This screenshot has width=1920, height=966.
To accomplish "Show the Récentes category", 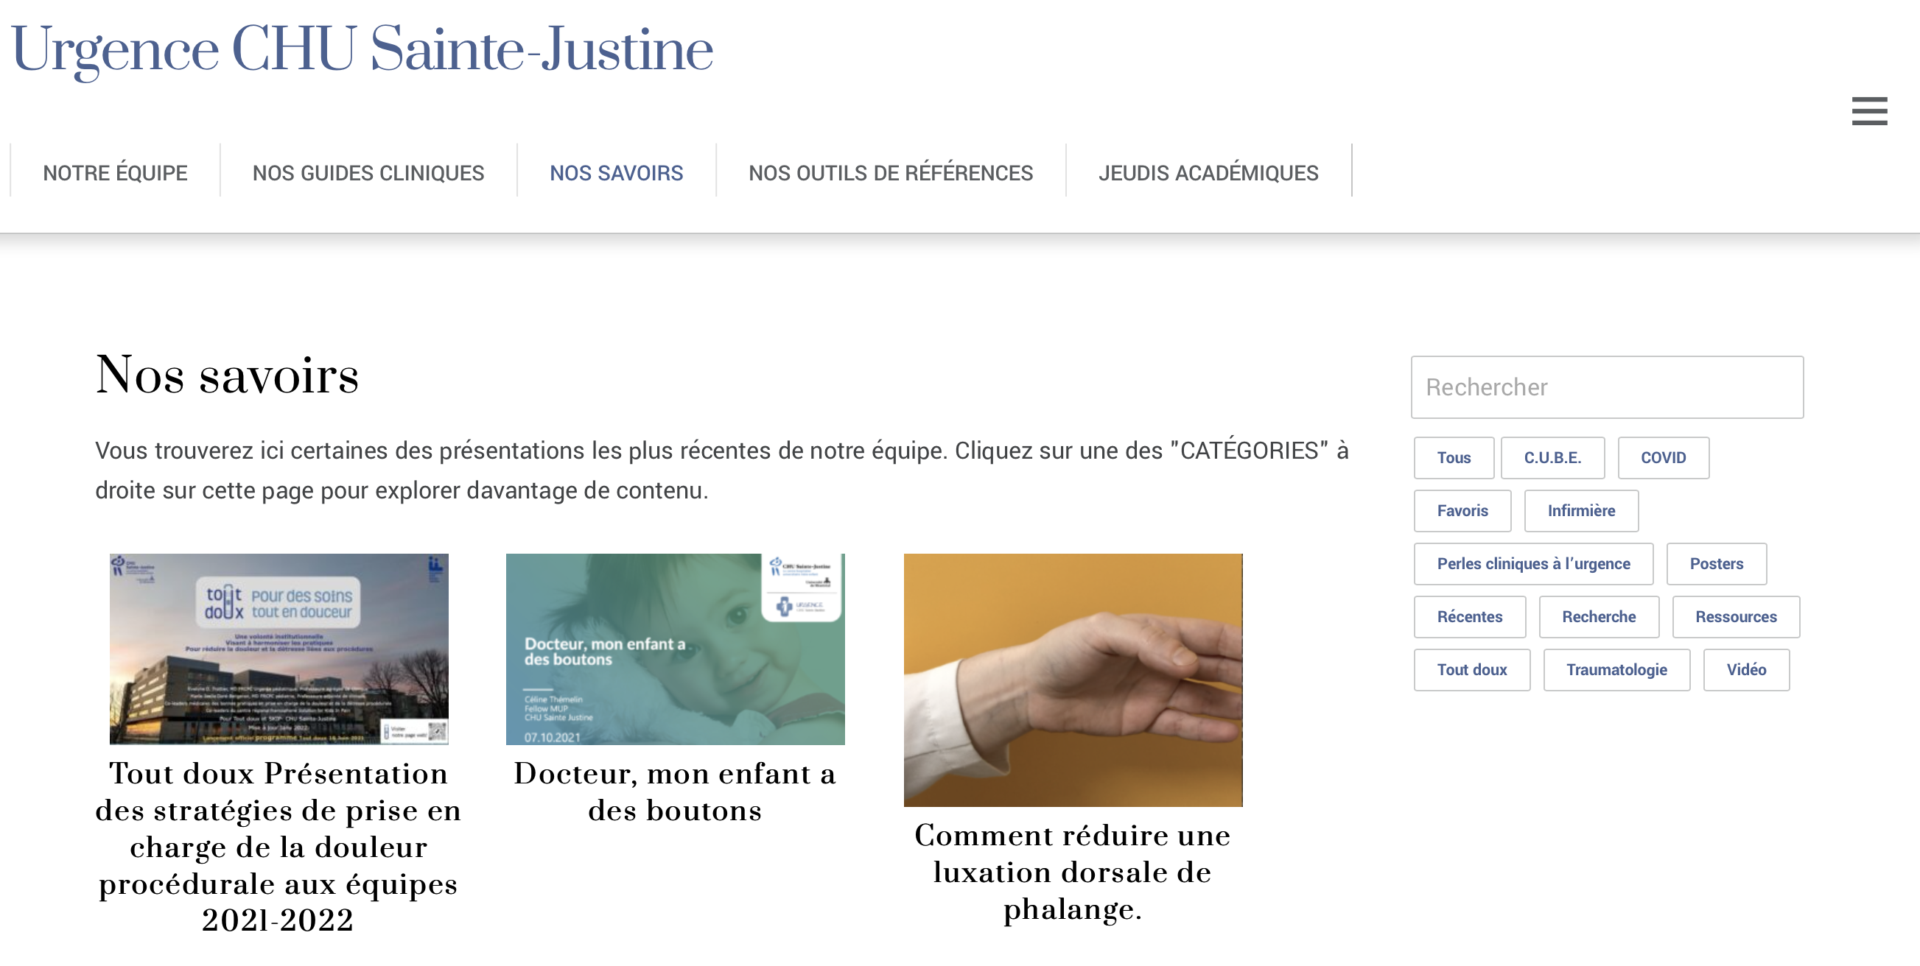I will (1469, 617).
